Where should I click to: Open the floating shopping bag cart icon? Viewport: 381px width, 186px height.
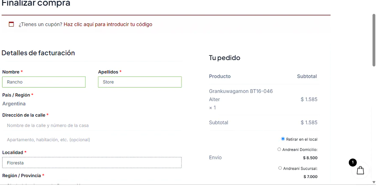360,170
